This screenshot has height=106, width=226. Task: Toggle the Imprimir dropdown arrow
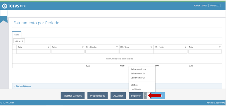click(x=145, y=95)
